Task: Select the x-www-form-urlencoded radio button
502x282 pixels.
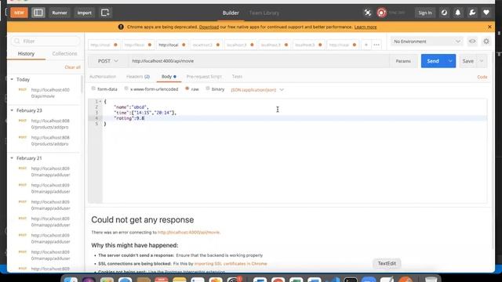Action: pyautogui.click(x=126, y=89)
